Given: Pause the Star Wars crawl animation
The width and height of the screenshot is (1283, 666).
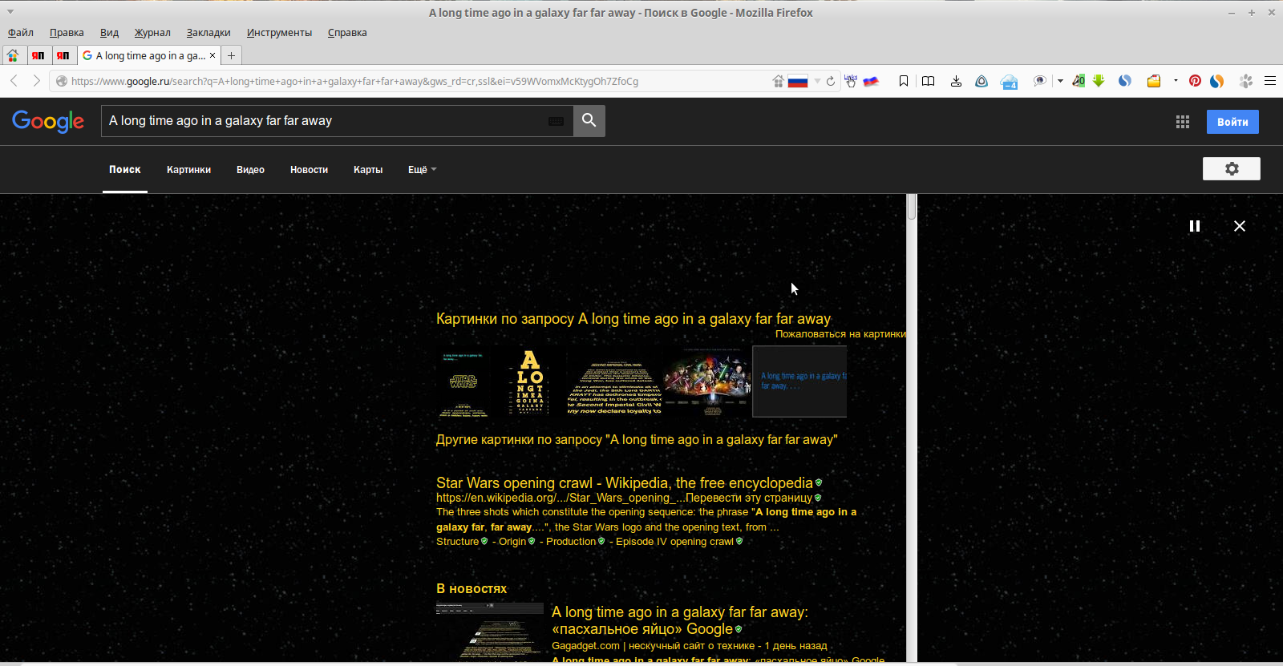Looking at the screenshot, I should click(1195, 226).
